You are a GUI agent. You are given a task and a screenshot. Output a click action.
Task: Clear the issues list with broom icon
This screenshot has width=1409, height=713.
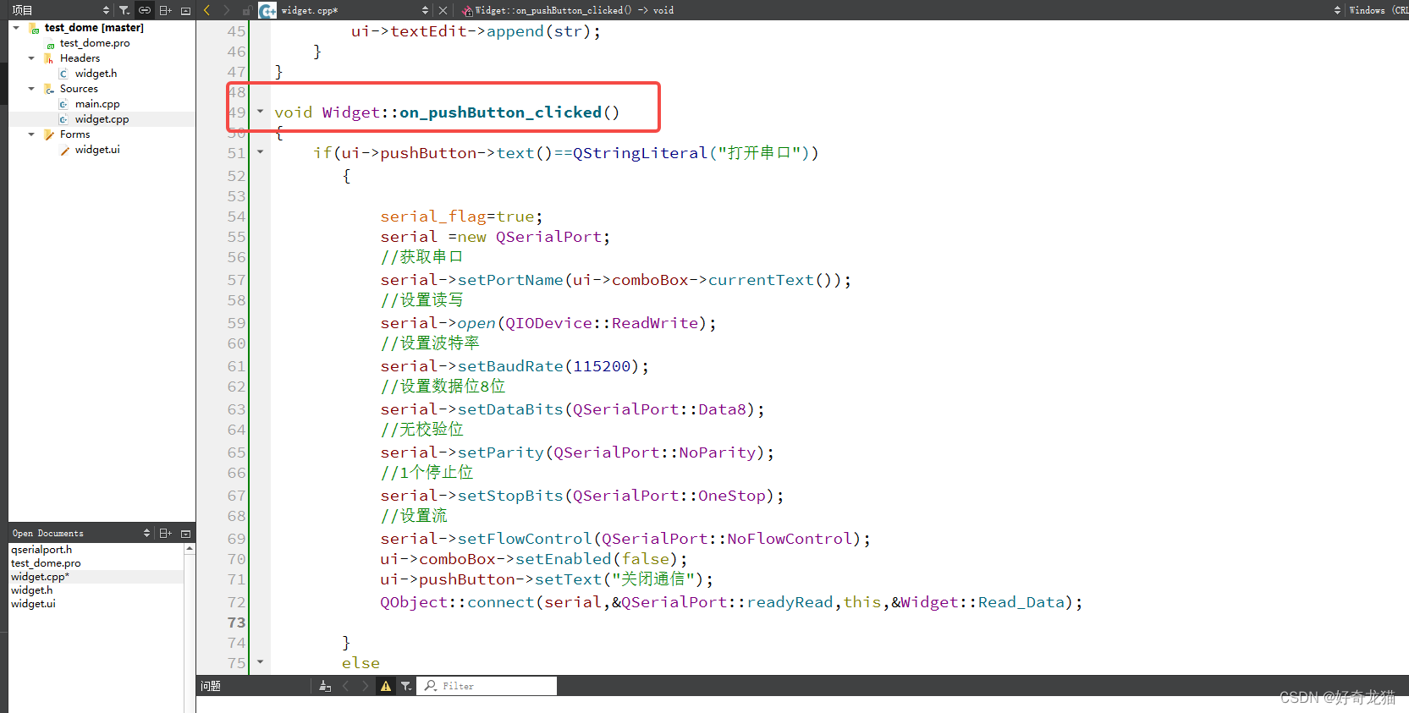click(x=325, y=686)
